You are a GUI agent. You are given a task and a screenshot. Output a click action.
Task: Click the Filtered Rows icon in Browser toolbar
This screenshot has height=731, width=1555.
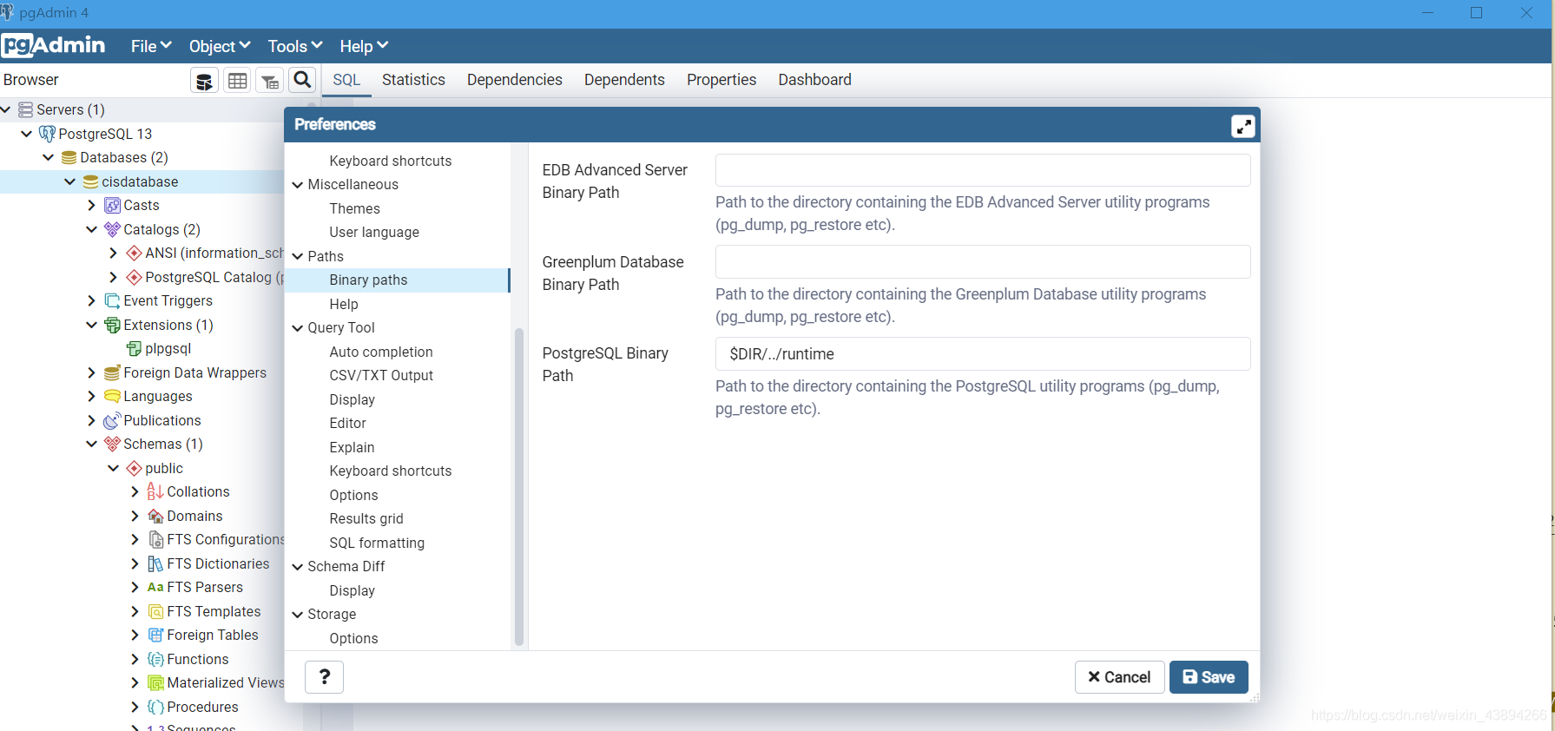(x=270, y=81)
